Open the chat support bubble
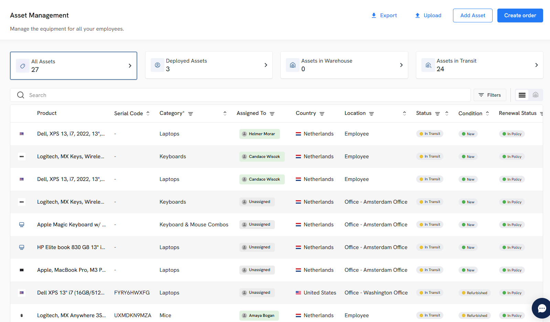Viewport: 550px width, 322px height. 542,308
